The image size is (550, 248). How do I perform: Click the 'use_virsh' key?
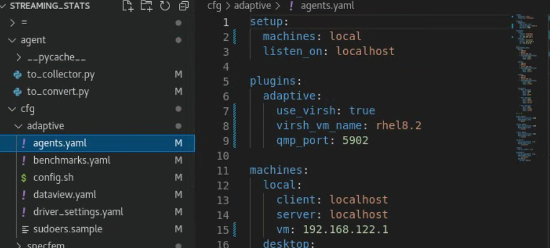(x=306, y=111)
